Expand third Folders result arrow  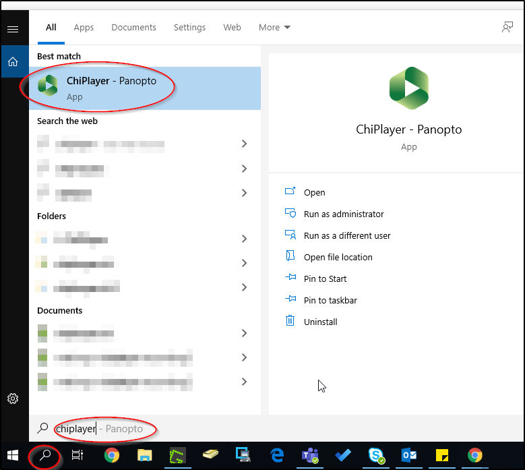(244, 287)
